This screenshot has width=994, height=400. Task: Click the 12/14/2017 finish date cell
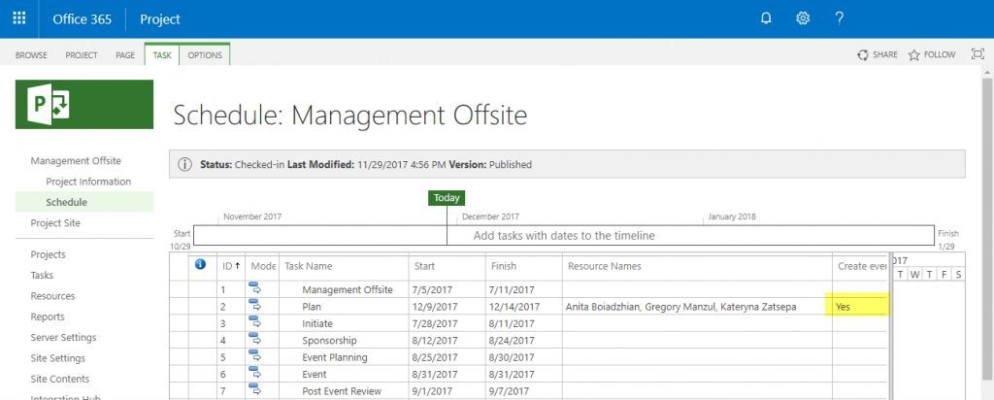(523, 306)
